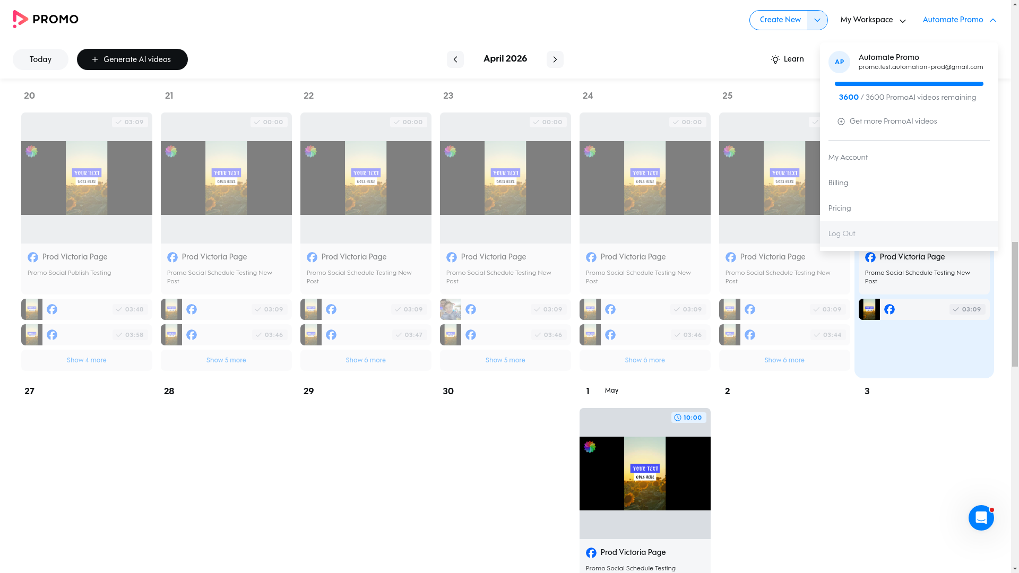Click the AP avatar in account menu

(x=839, y=62)
